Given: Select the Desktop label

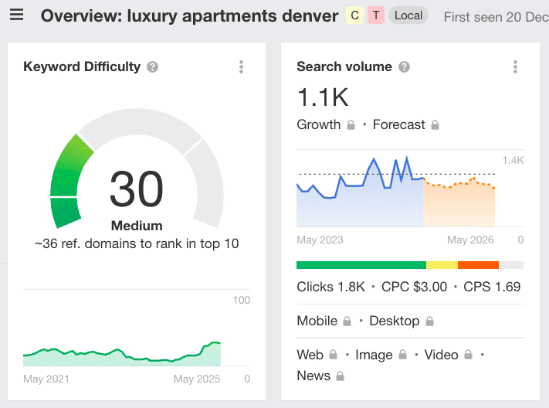Looking at the screenshot, I should coord(395,321).
